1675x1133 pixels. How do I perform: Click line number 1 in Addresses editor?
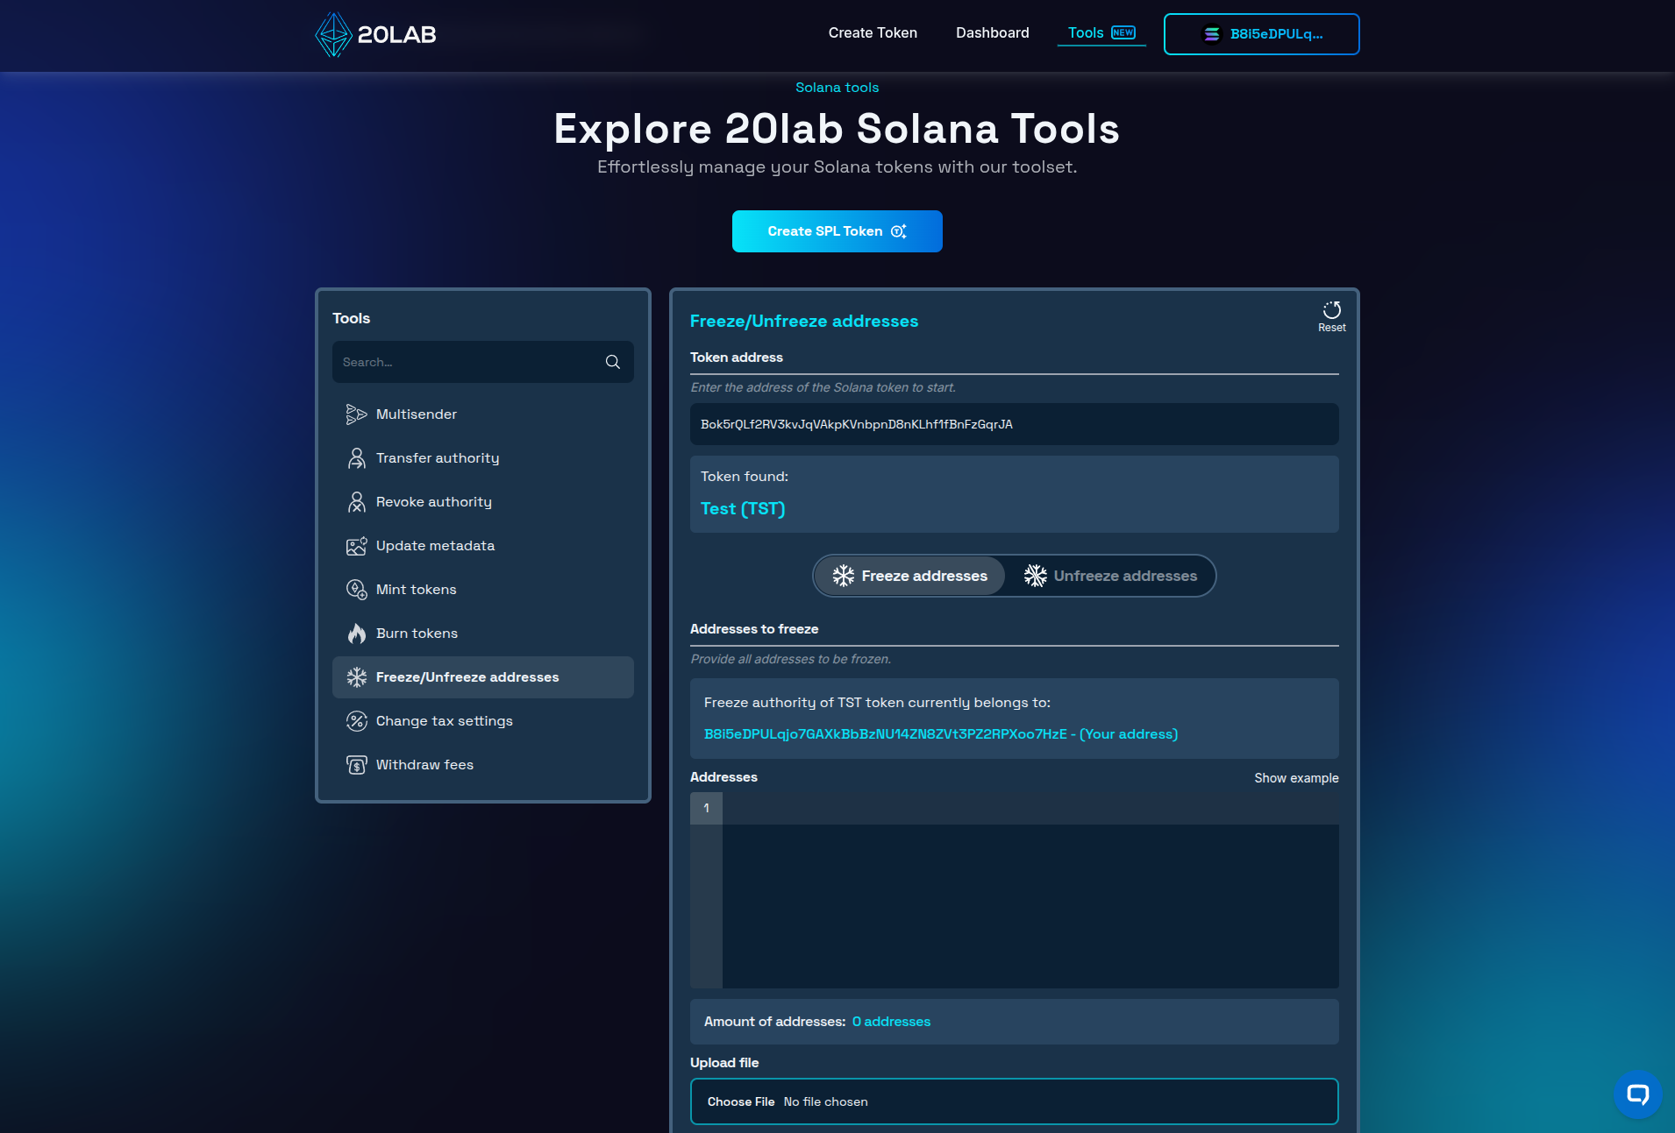(706, 809)
